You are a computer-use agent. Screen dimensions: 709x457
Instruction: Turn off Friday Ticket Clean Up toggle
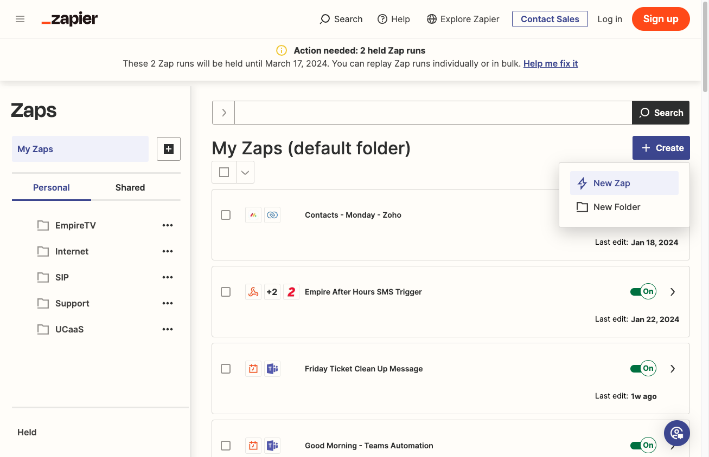coord(643,369)
